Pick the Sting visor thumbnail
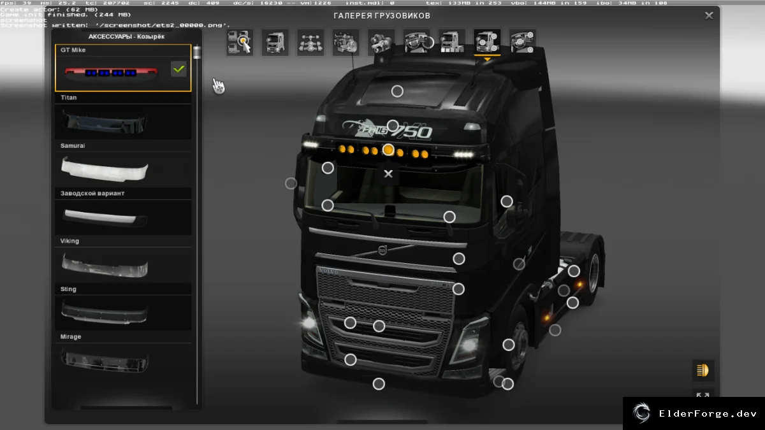Screen dimensions: 765x430 click(123, 313)
